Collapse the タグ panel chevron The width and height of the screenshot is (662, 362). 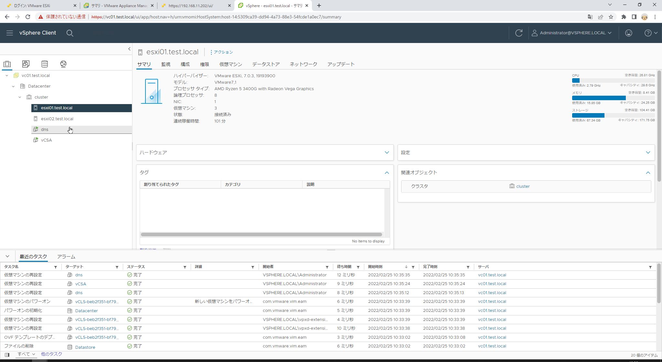387,173
